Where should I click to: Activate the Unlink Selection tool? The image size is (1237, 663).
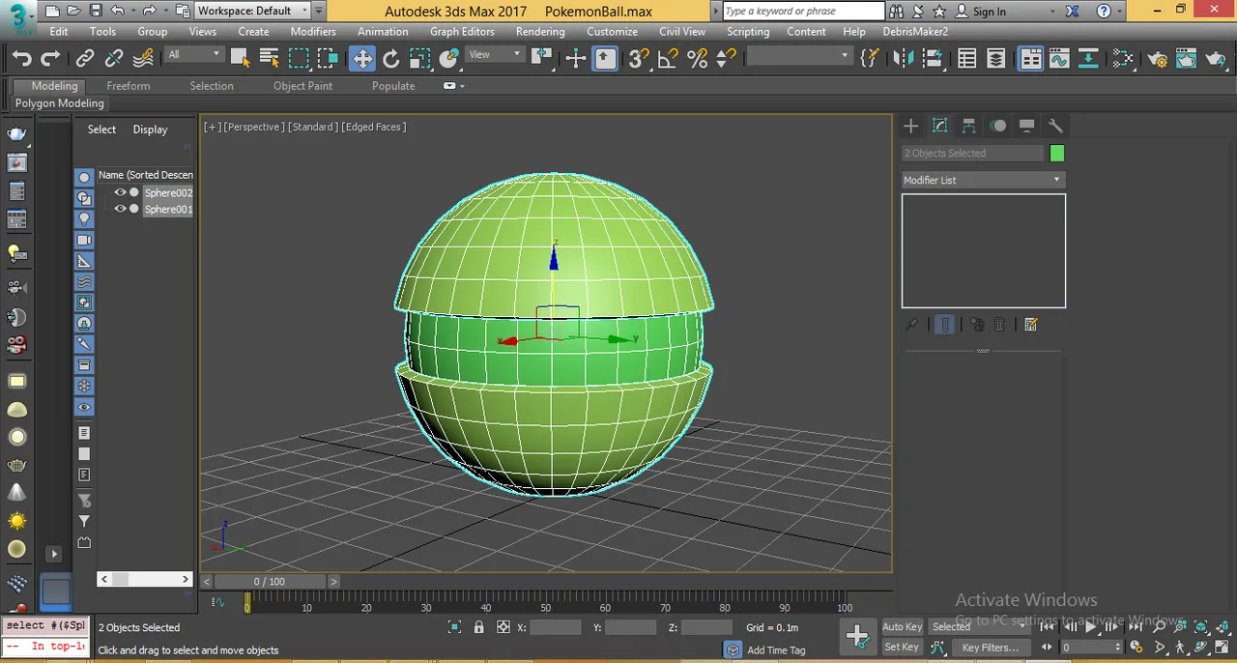click(x=114, y=59)
